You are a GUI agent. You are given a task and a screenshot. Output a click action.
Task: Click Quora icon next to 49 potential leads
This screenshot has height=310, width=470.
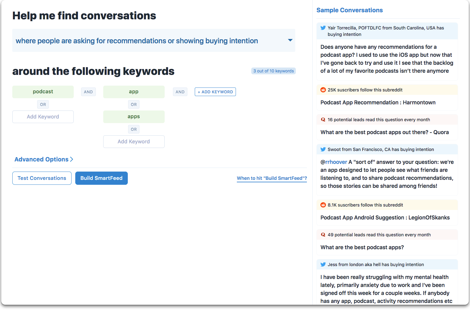(323, 235)
